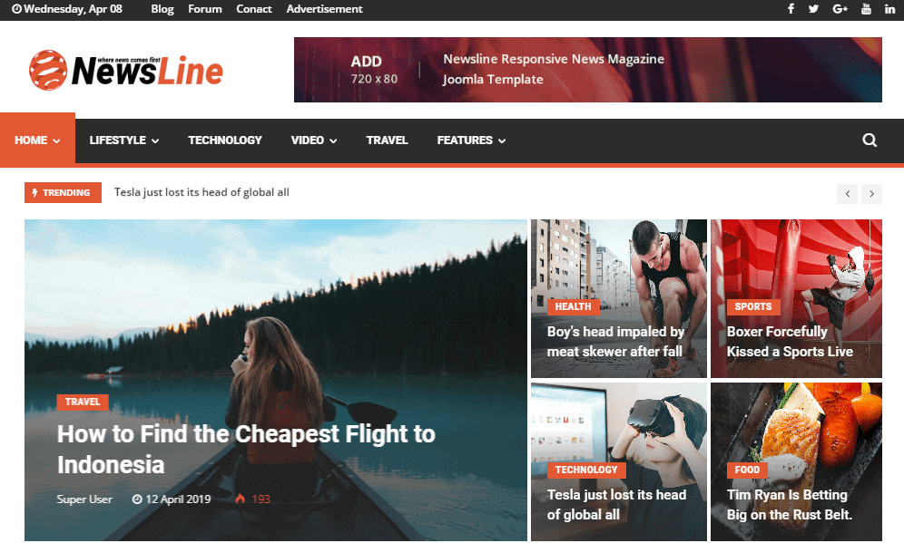Click the Health category tag

point(573,306)
